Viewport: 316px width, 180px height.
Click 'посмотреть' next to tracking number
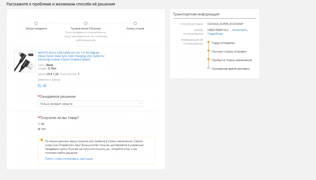pos(239,30)
